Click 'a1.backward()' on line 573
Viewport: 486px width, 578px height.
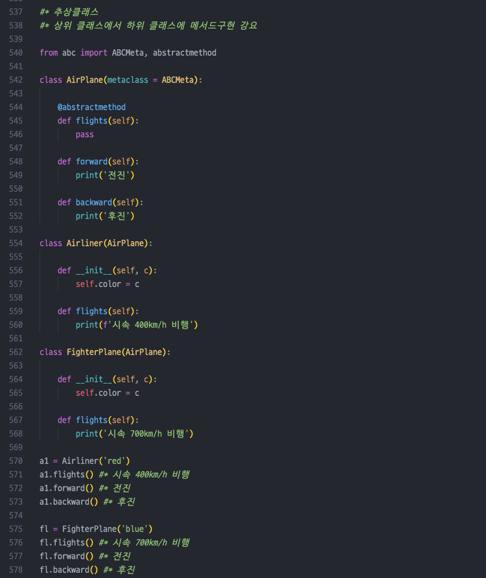pos(69,502)
